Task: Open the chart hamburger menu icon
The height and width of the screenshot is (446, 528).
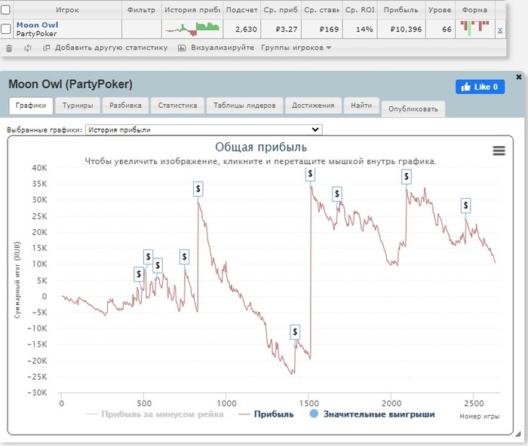Action: (x=499, y=151)
